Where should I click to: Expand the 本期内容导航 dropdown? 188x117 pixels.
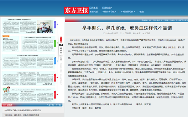click(x=109, y=12)
